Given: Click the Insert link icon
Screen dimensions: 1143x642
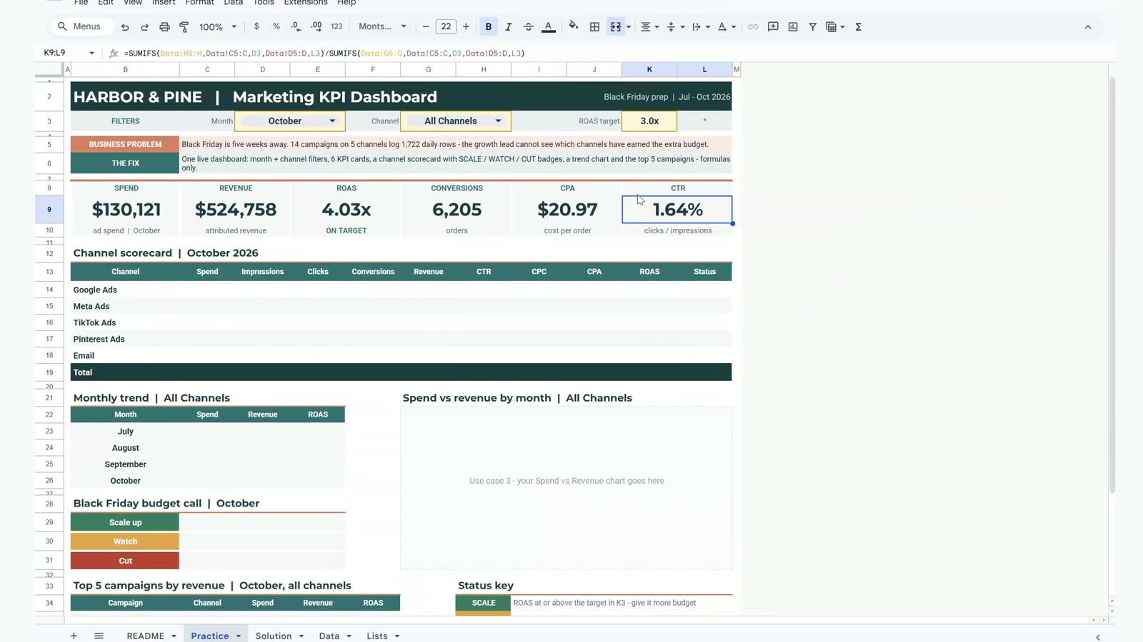Looking at the screenshot, I should pyautogui.click(x=753, y=26).
